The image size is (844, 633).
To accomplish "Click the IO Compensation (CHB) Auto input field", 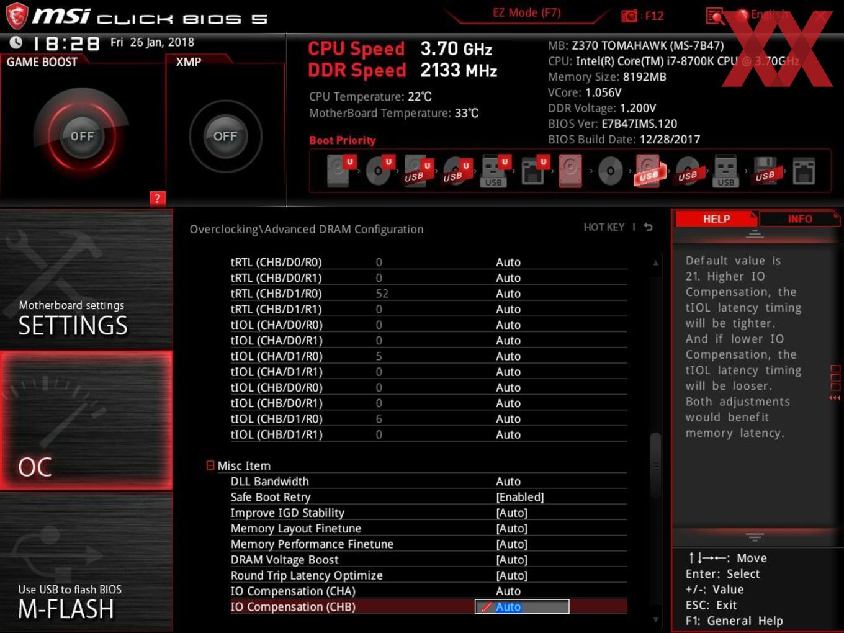I will tap(522, 607).
